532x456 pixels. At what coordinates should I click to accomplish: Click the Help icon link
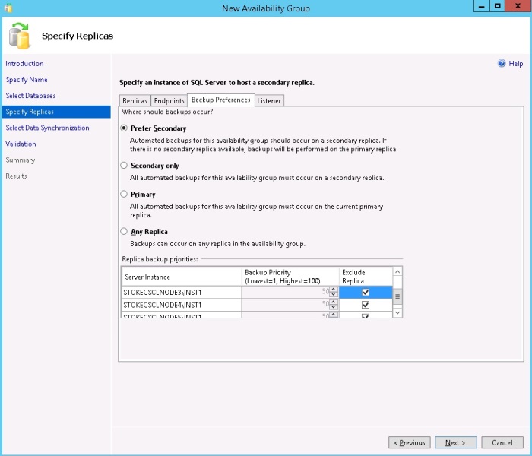502,63
